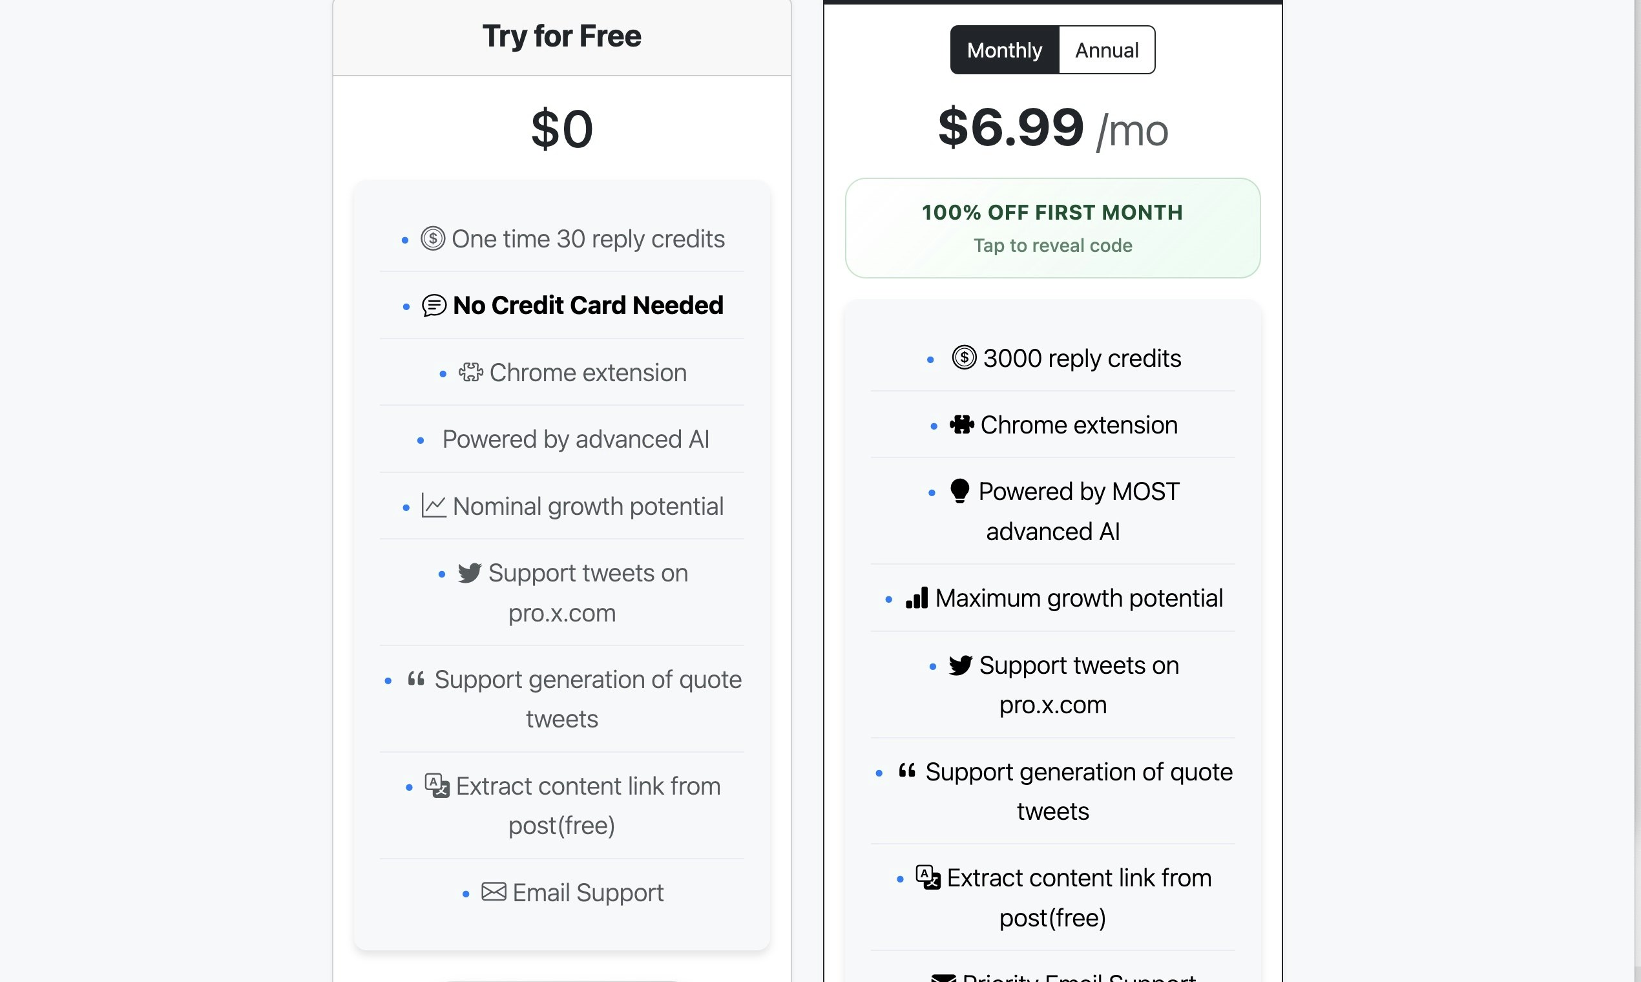
Task: Click the lightbulb icon by MOST advanced AI
Action: [959, 491]
